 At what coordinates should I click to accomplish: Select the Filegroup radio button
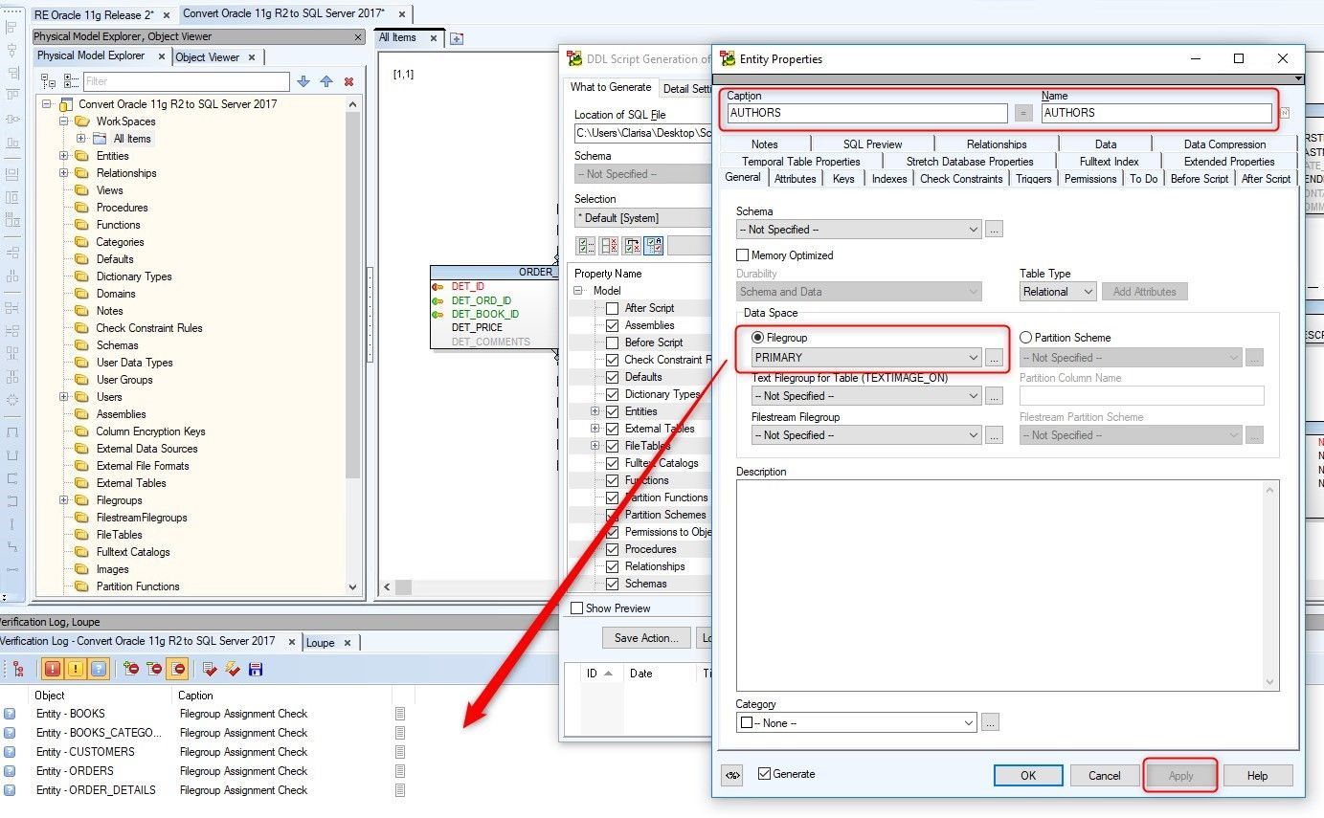758,338
